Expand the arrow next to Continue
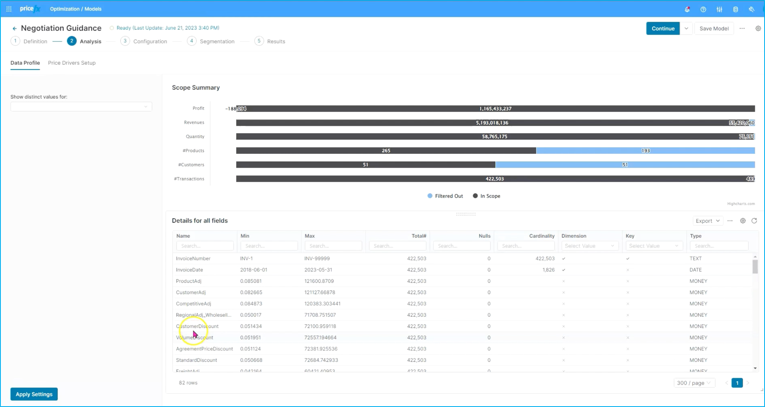The width and height of the screenshot is (765, 407). coord(686,28)
